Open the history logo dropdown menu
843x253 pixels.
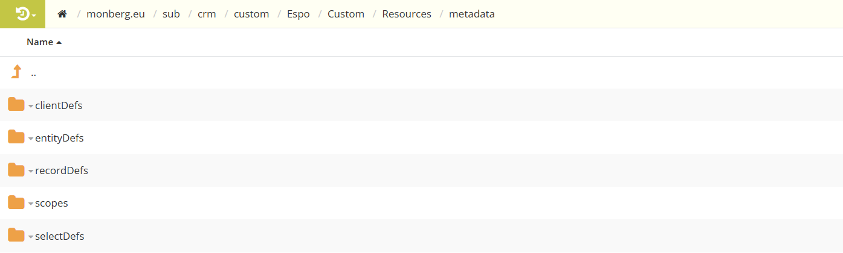pos(22,14)
